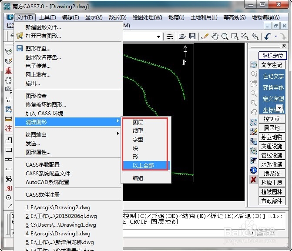Viewport: 292px width, 251px height.
Task: Purge 形 in submenu
Action: 146,157
